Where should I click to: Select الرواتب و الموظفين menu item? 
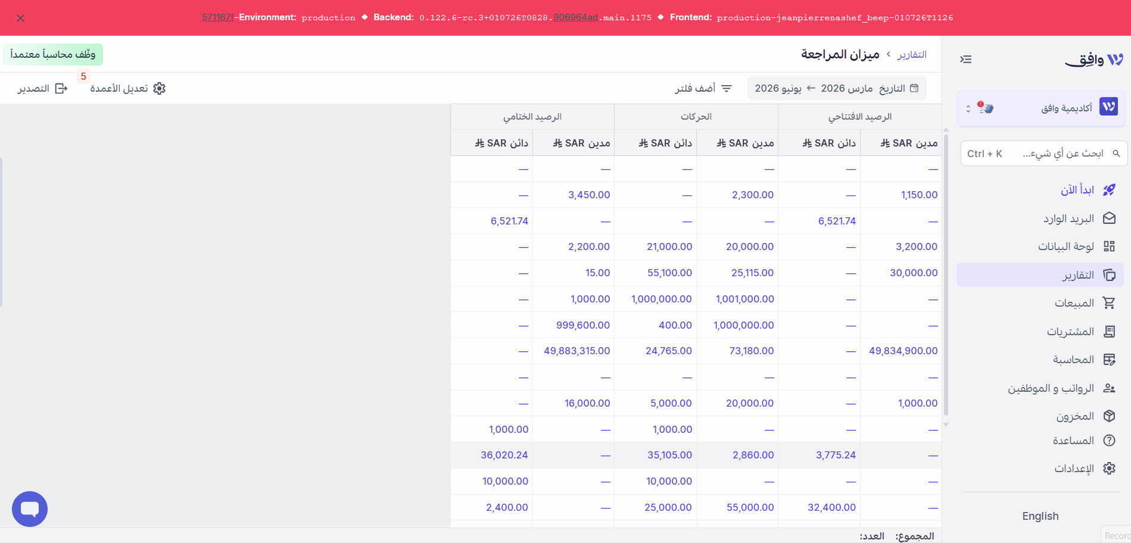coord(1040,388)
